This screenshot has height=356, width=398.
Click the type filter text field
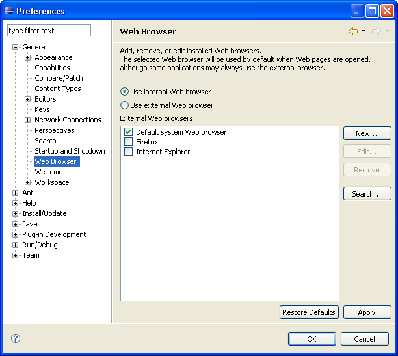click(x=49, y=31)
